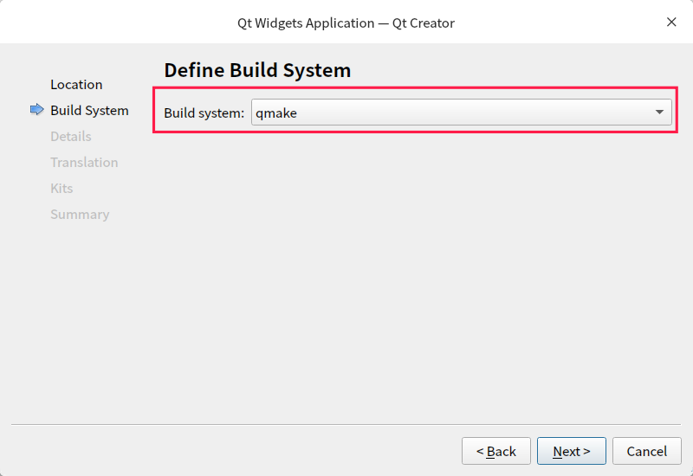Click the Qt Widgets Application title bar text
The width and height of the screenshot is (693, 476).
pyautogui.click(x=346, y=23)
